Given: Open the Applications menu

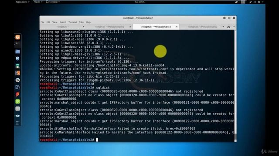Looking at the screenshot, I should [22, 2].
